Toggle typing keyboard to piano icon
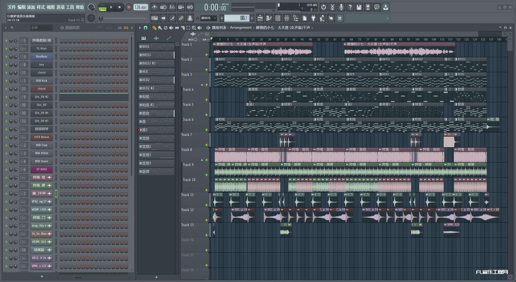 pyautogui.click(x=155, y=18)
